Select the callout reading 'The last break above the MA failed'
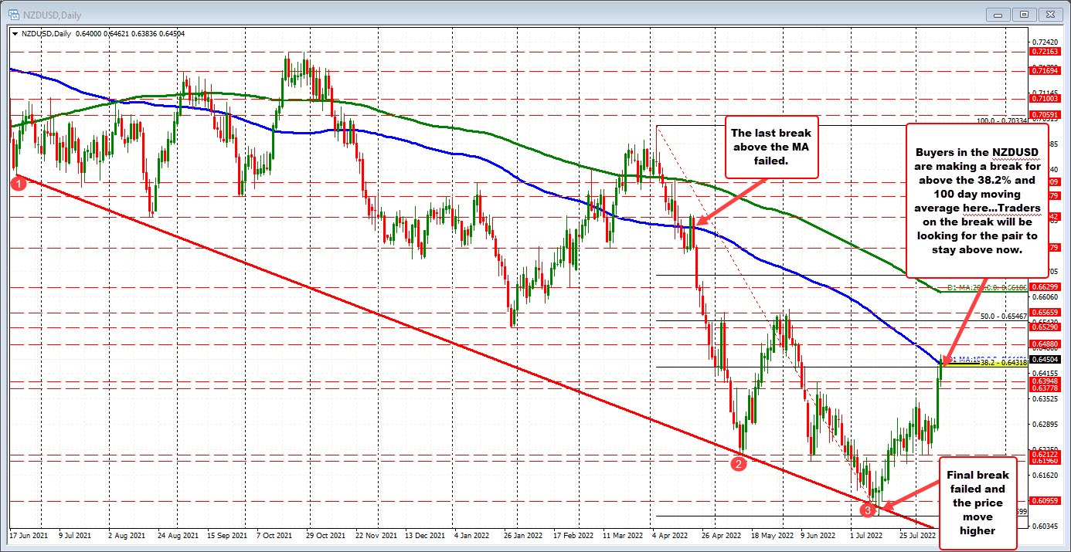 click(771, 147)
